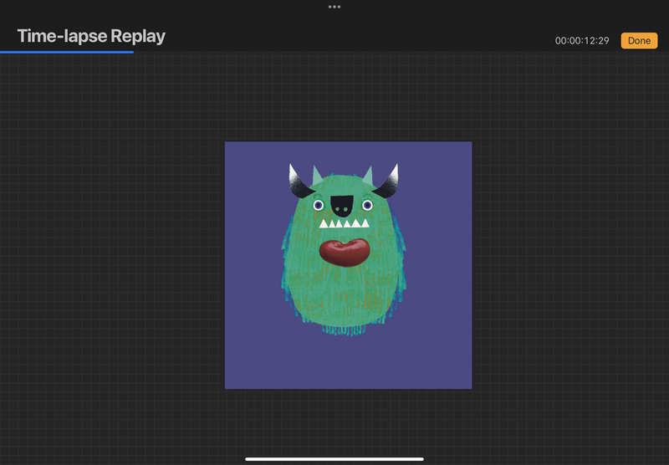Viewport: 669px width, 465px height.
Task: Click the 00:00:12:29 replay timestamp
Action: tap(582, 41)
